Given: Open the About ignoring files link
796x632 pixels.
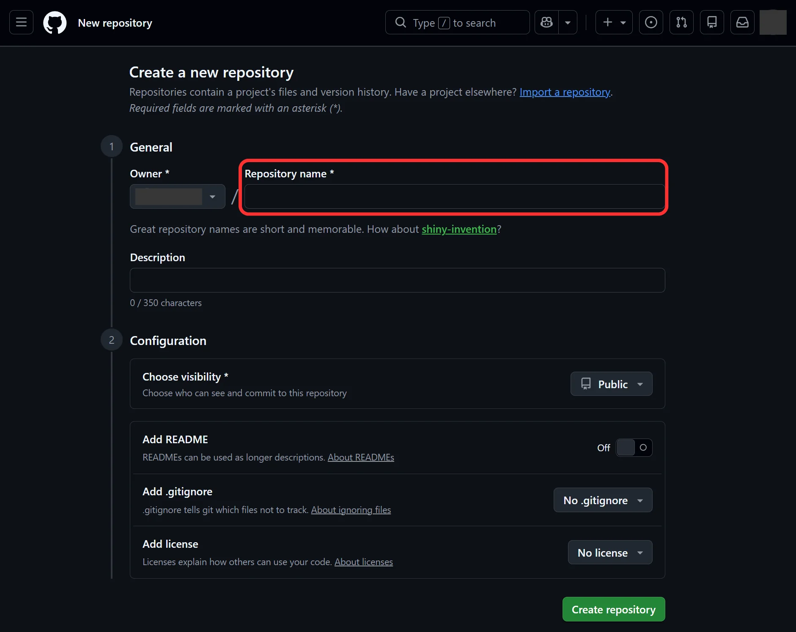Looking at the screenshot, I should (x=351, y=510).
